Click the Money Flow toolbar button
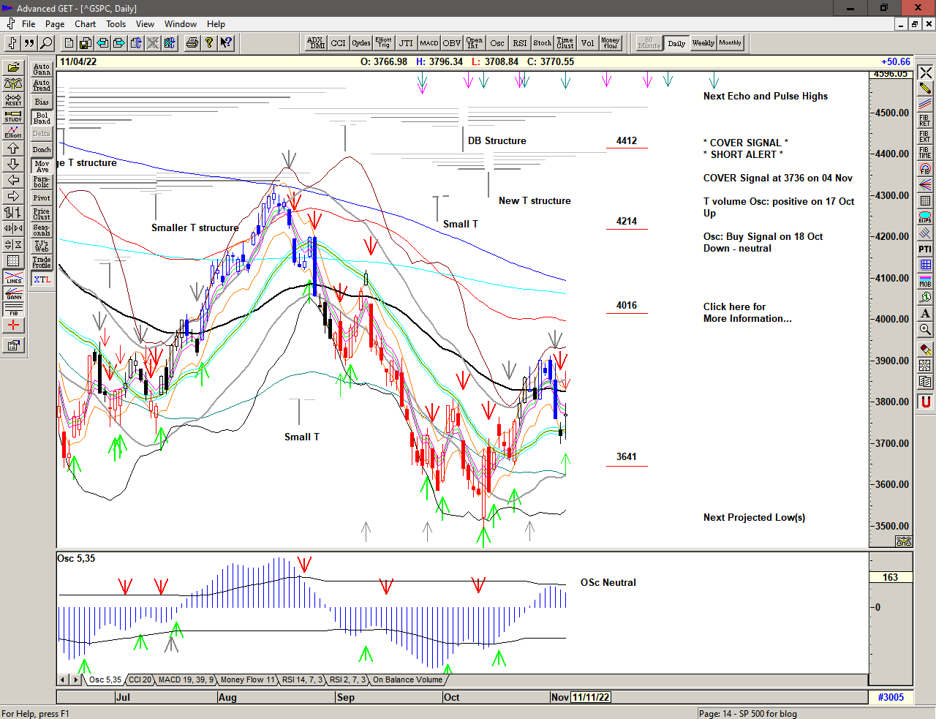Image resolution: width=936 pixels, height=719 pixels. click(x=610, y=43)
